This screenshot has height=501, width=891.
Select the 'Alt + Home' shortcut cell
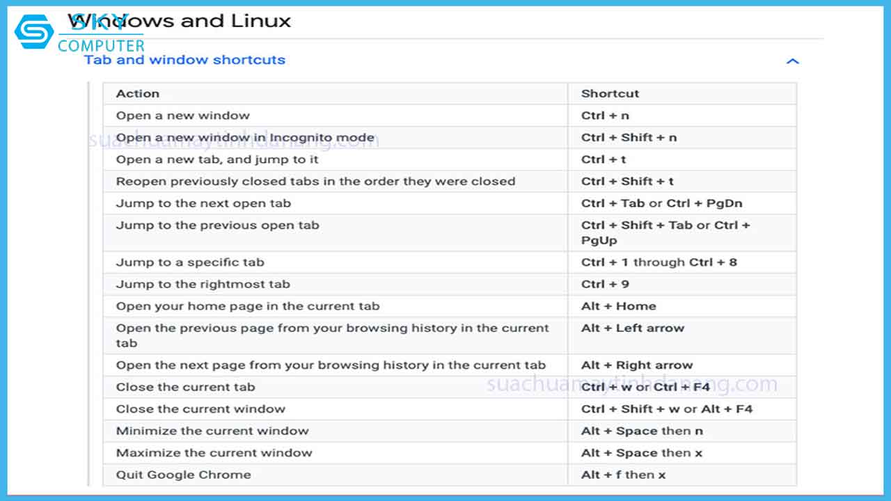click(x=682, y=306)
